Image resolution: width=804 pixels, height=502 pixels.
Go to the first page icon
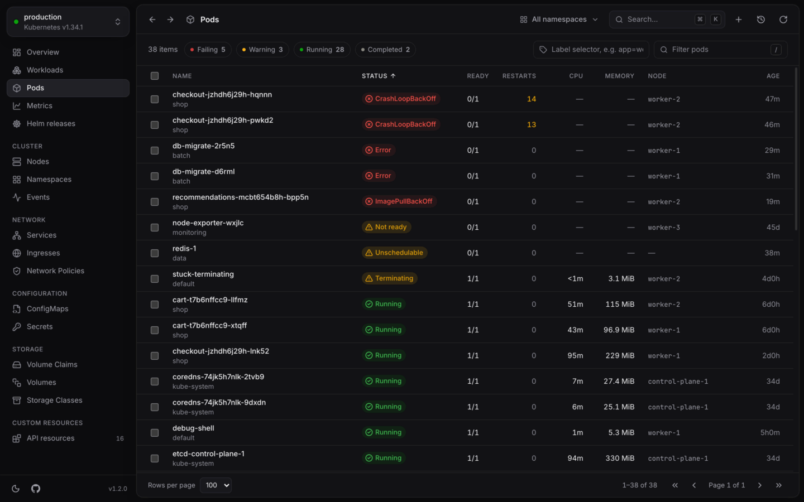(675, 485)
